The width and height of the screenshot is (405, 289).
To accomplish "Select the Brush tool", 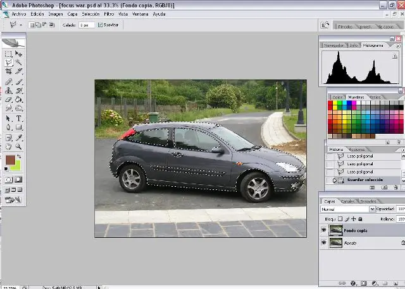I will coord(18,82).
